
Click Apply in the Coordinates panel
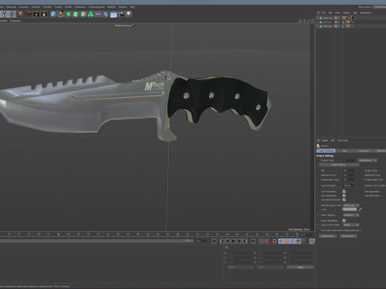300,267
